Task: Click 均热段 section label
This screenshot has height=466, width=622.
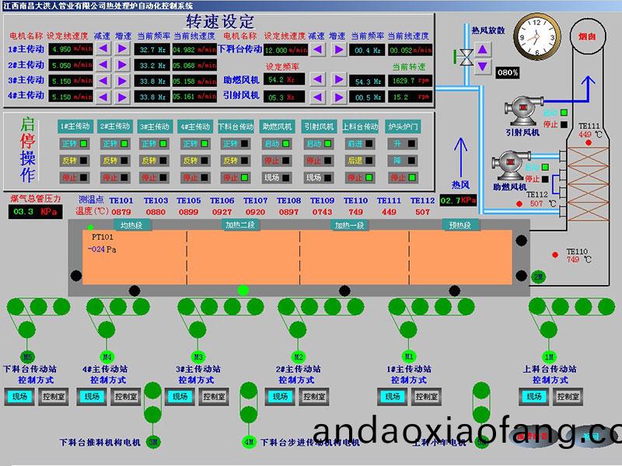Action: (x=131, y=225)
